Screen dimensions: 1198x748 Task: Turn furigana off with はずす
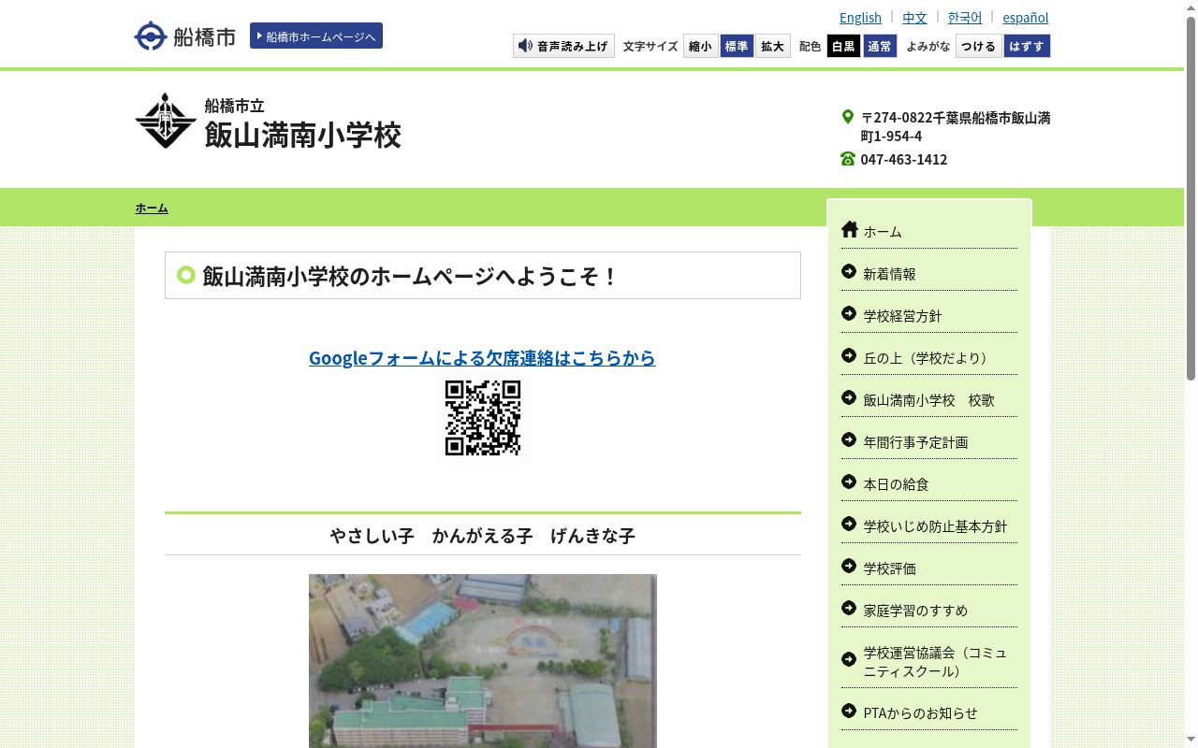pos(1027,46)
